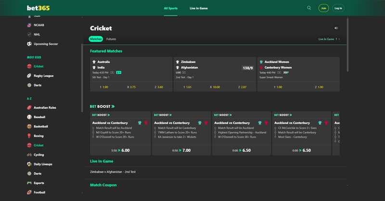Click Australia team shirt icon
This screenshot has height=201, width=385.
coord(94,62)
